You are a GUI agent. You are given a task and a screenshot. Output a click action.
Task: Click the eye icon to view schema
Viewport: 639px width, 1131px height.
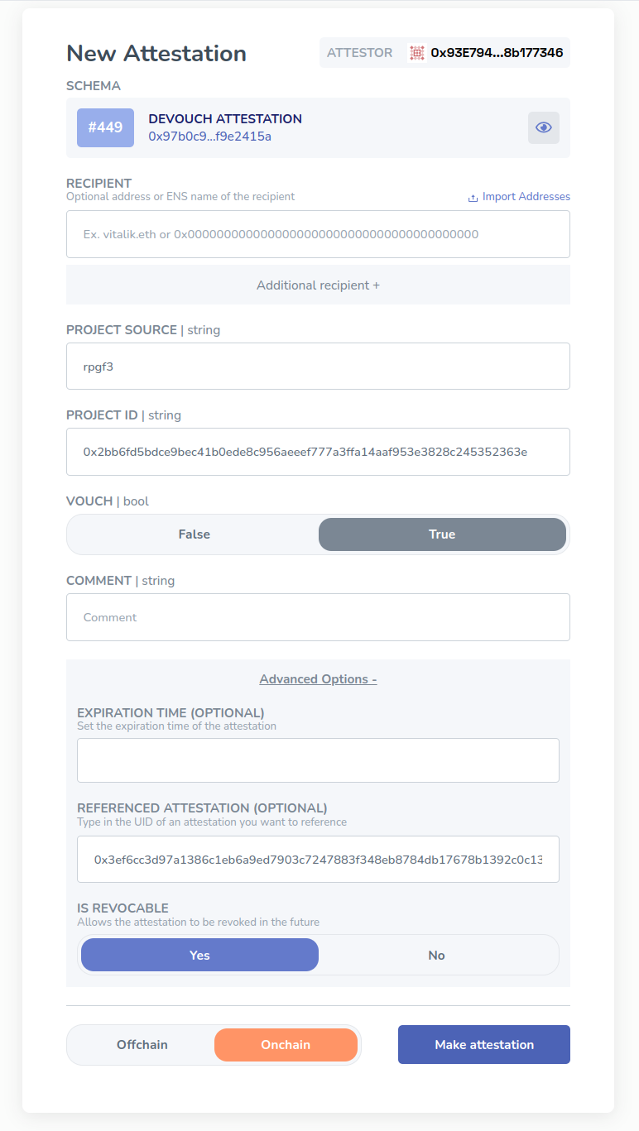pos(544,127)
